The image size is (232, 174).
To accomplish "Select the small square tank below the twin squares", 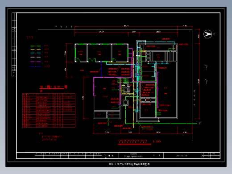I will coord(125,103).
